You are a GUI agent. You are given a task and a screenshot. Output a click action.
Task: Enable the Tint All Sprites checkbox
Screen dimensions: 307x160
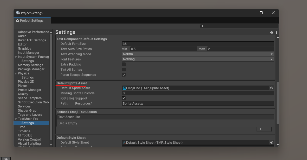pos(124,70)
